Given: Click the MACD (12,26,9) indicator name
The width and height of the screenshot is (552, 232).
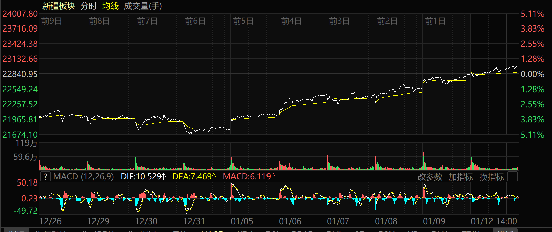Looking at the screenshot, I should point(83,177).
